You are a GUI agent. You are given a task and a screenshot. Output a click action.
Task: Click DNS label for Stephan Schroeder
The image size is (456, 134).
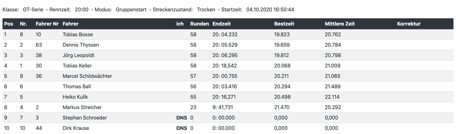pyautogui.click(x=181, y=118)
